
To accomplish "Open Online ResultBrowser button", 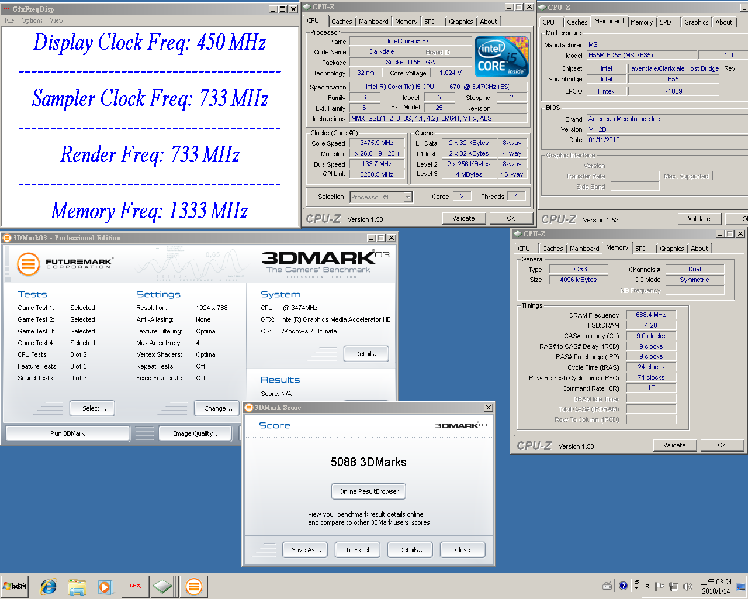I will pos(369,491).
